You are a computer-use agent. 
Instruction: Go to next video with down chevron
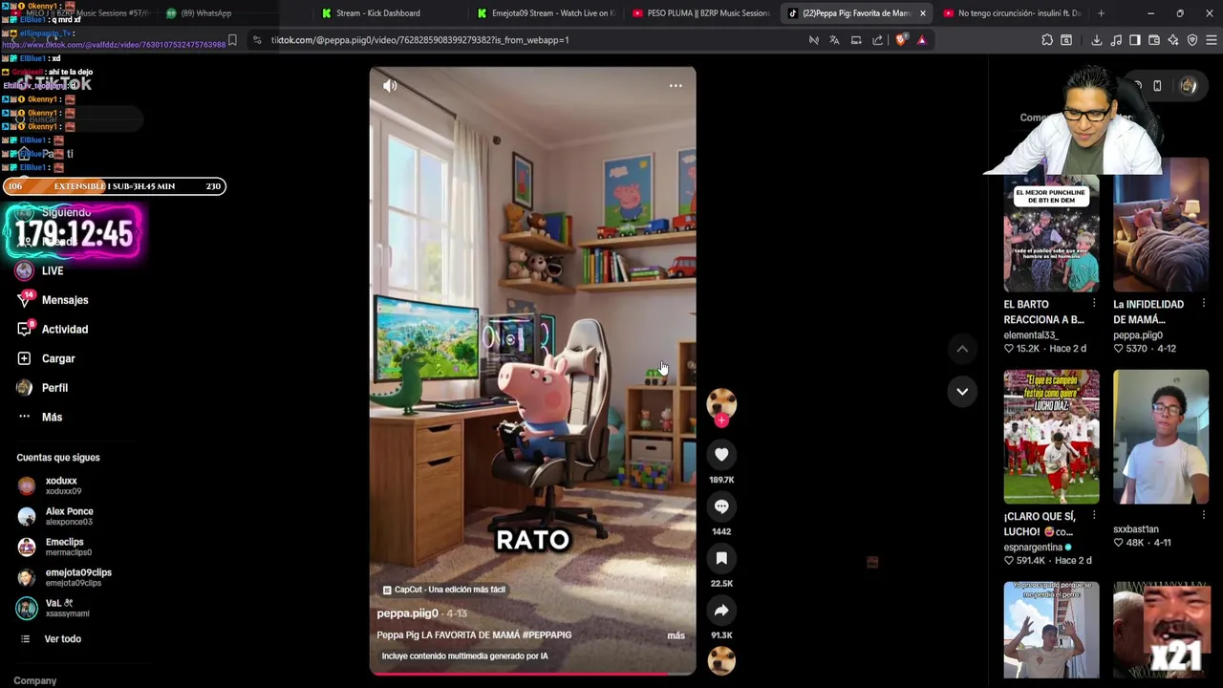(x=962, y=391)
